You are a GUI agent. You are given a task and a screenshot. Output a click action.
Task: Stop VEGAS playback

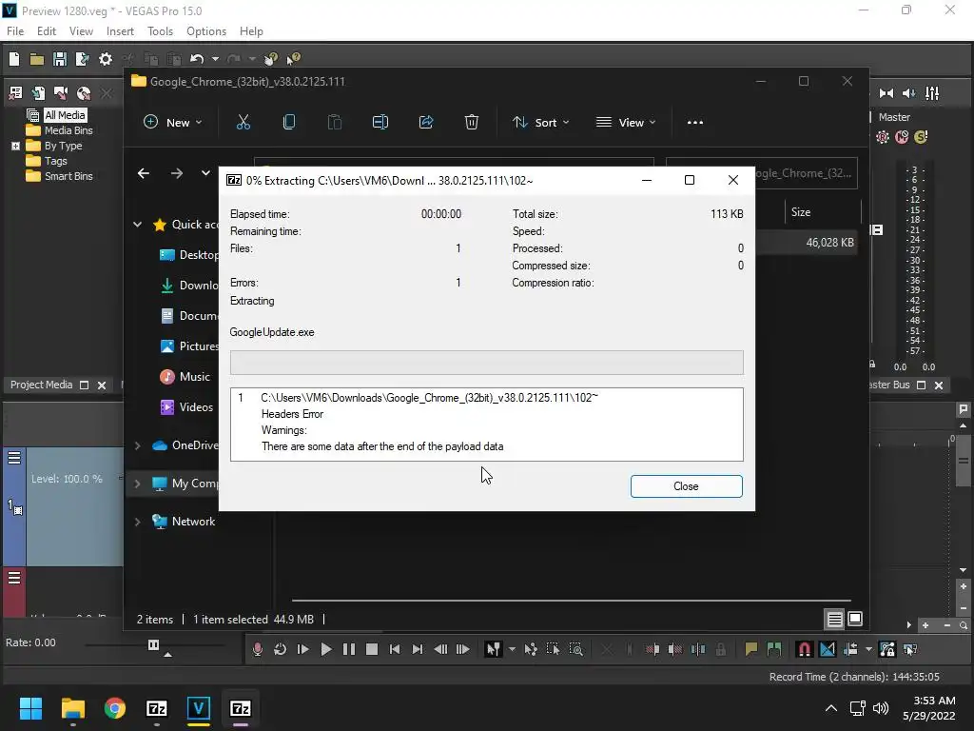372,649
